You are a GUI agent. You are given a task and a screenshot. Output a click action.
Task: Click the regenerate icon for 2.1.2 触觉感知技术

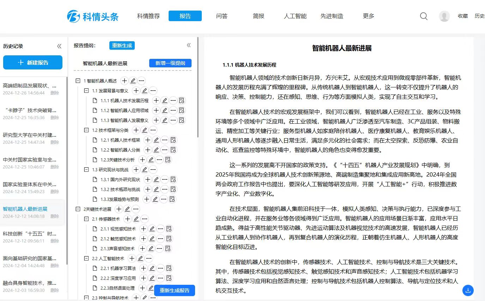point(169,239)
